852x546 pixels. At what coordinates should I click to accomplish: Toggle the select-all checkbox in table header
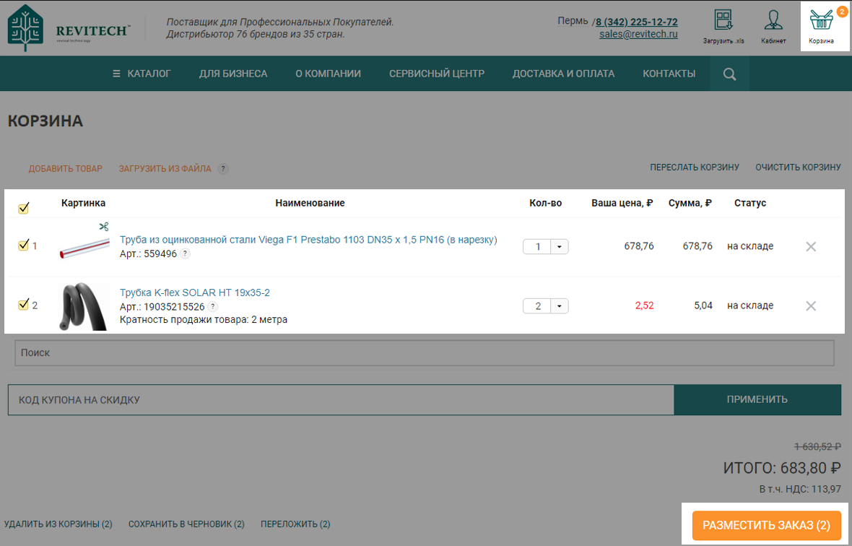tap(23, 208)
